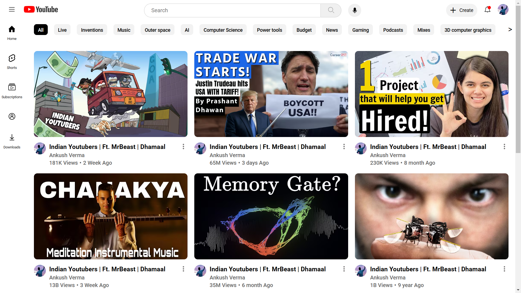Select the Gaming filter chip
This screenshot has height=293, width=521.
click(x=360, y=30)
